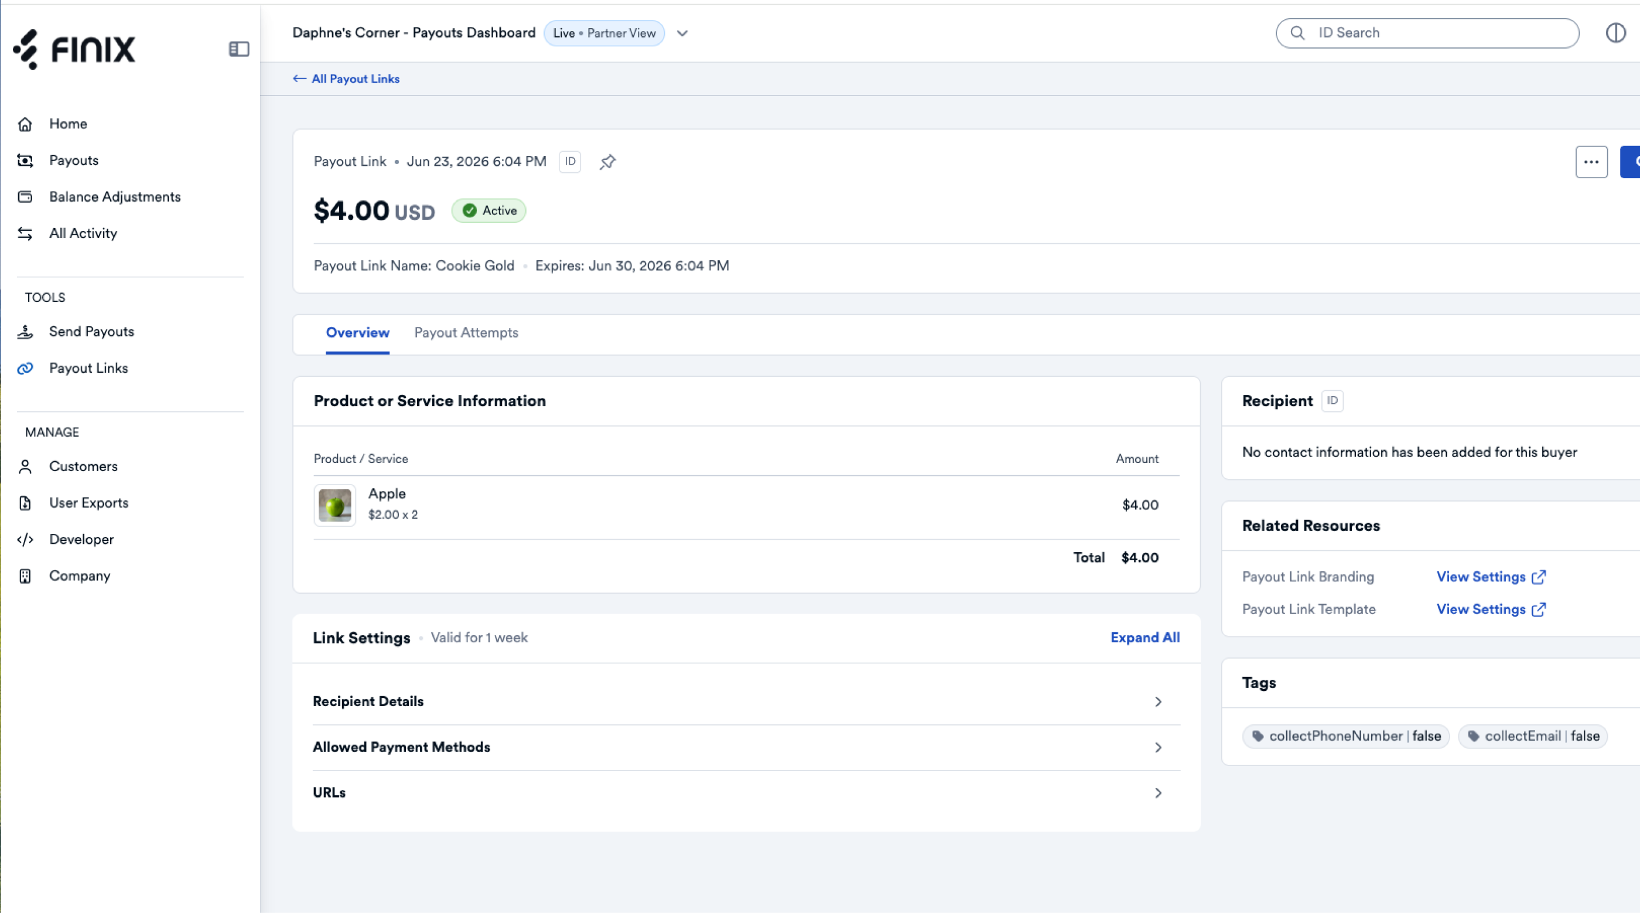
Task: Click the Valid for 1 week text
Action: 479,638
